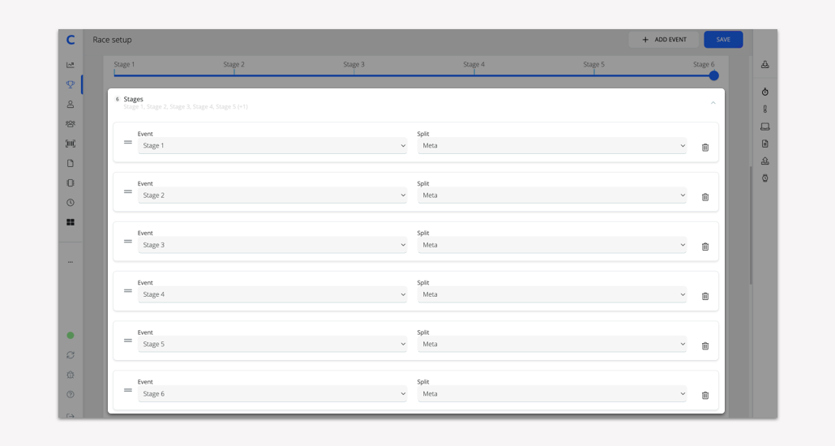Image resolution: width=835 pixels, height=446 pixels.
Task: Click the drag handle of Stage 3 row
Action: (x=128, y=242)
